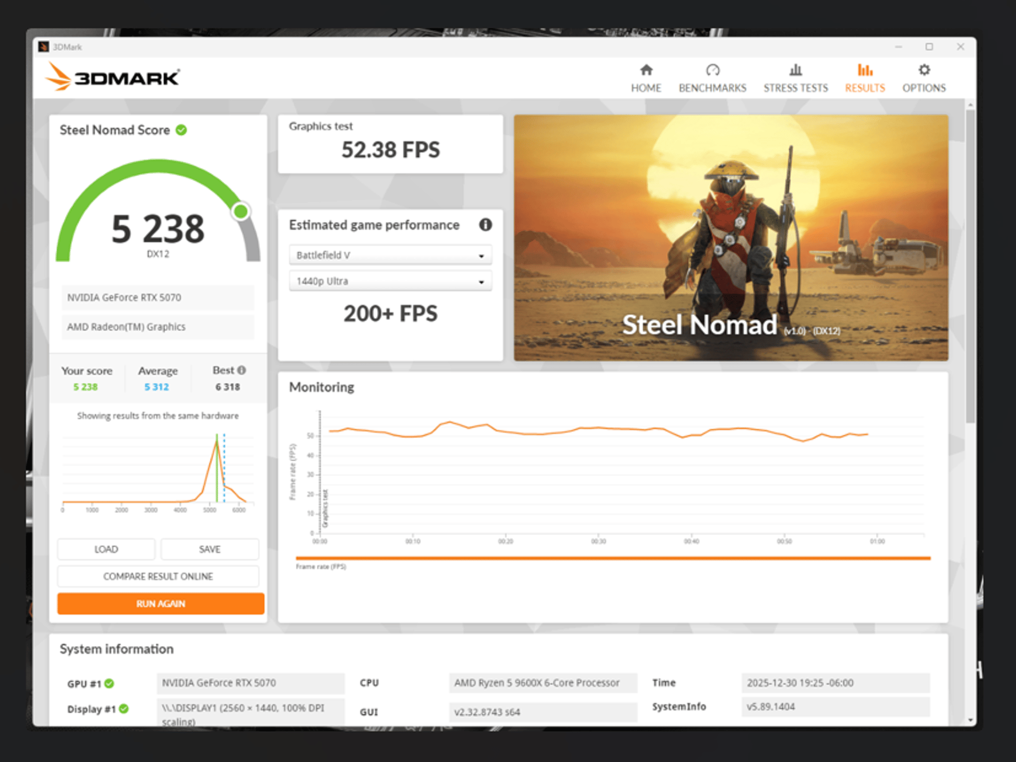
Task: Click the 200+ FPS estimate value
Action: [x=390, y=314]
